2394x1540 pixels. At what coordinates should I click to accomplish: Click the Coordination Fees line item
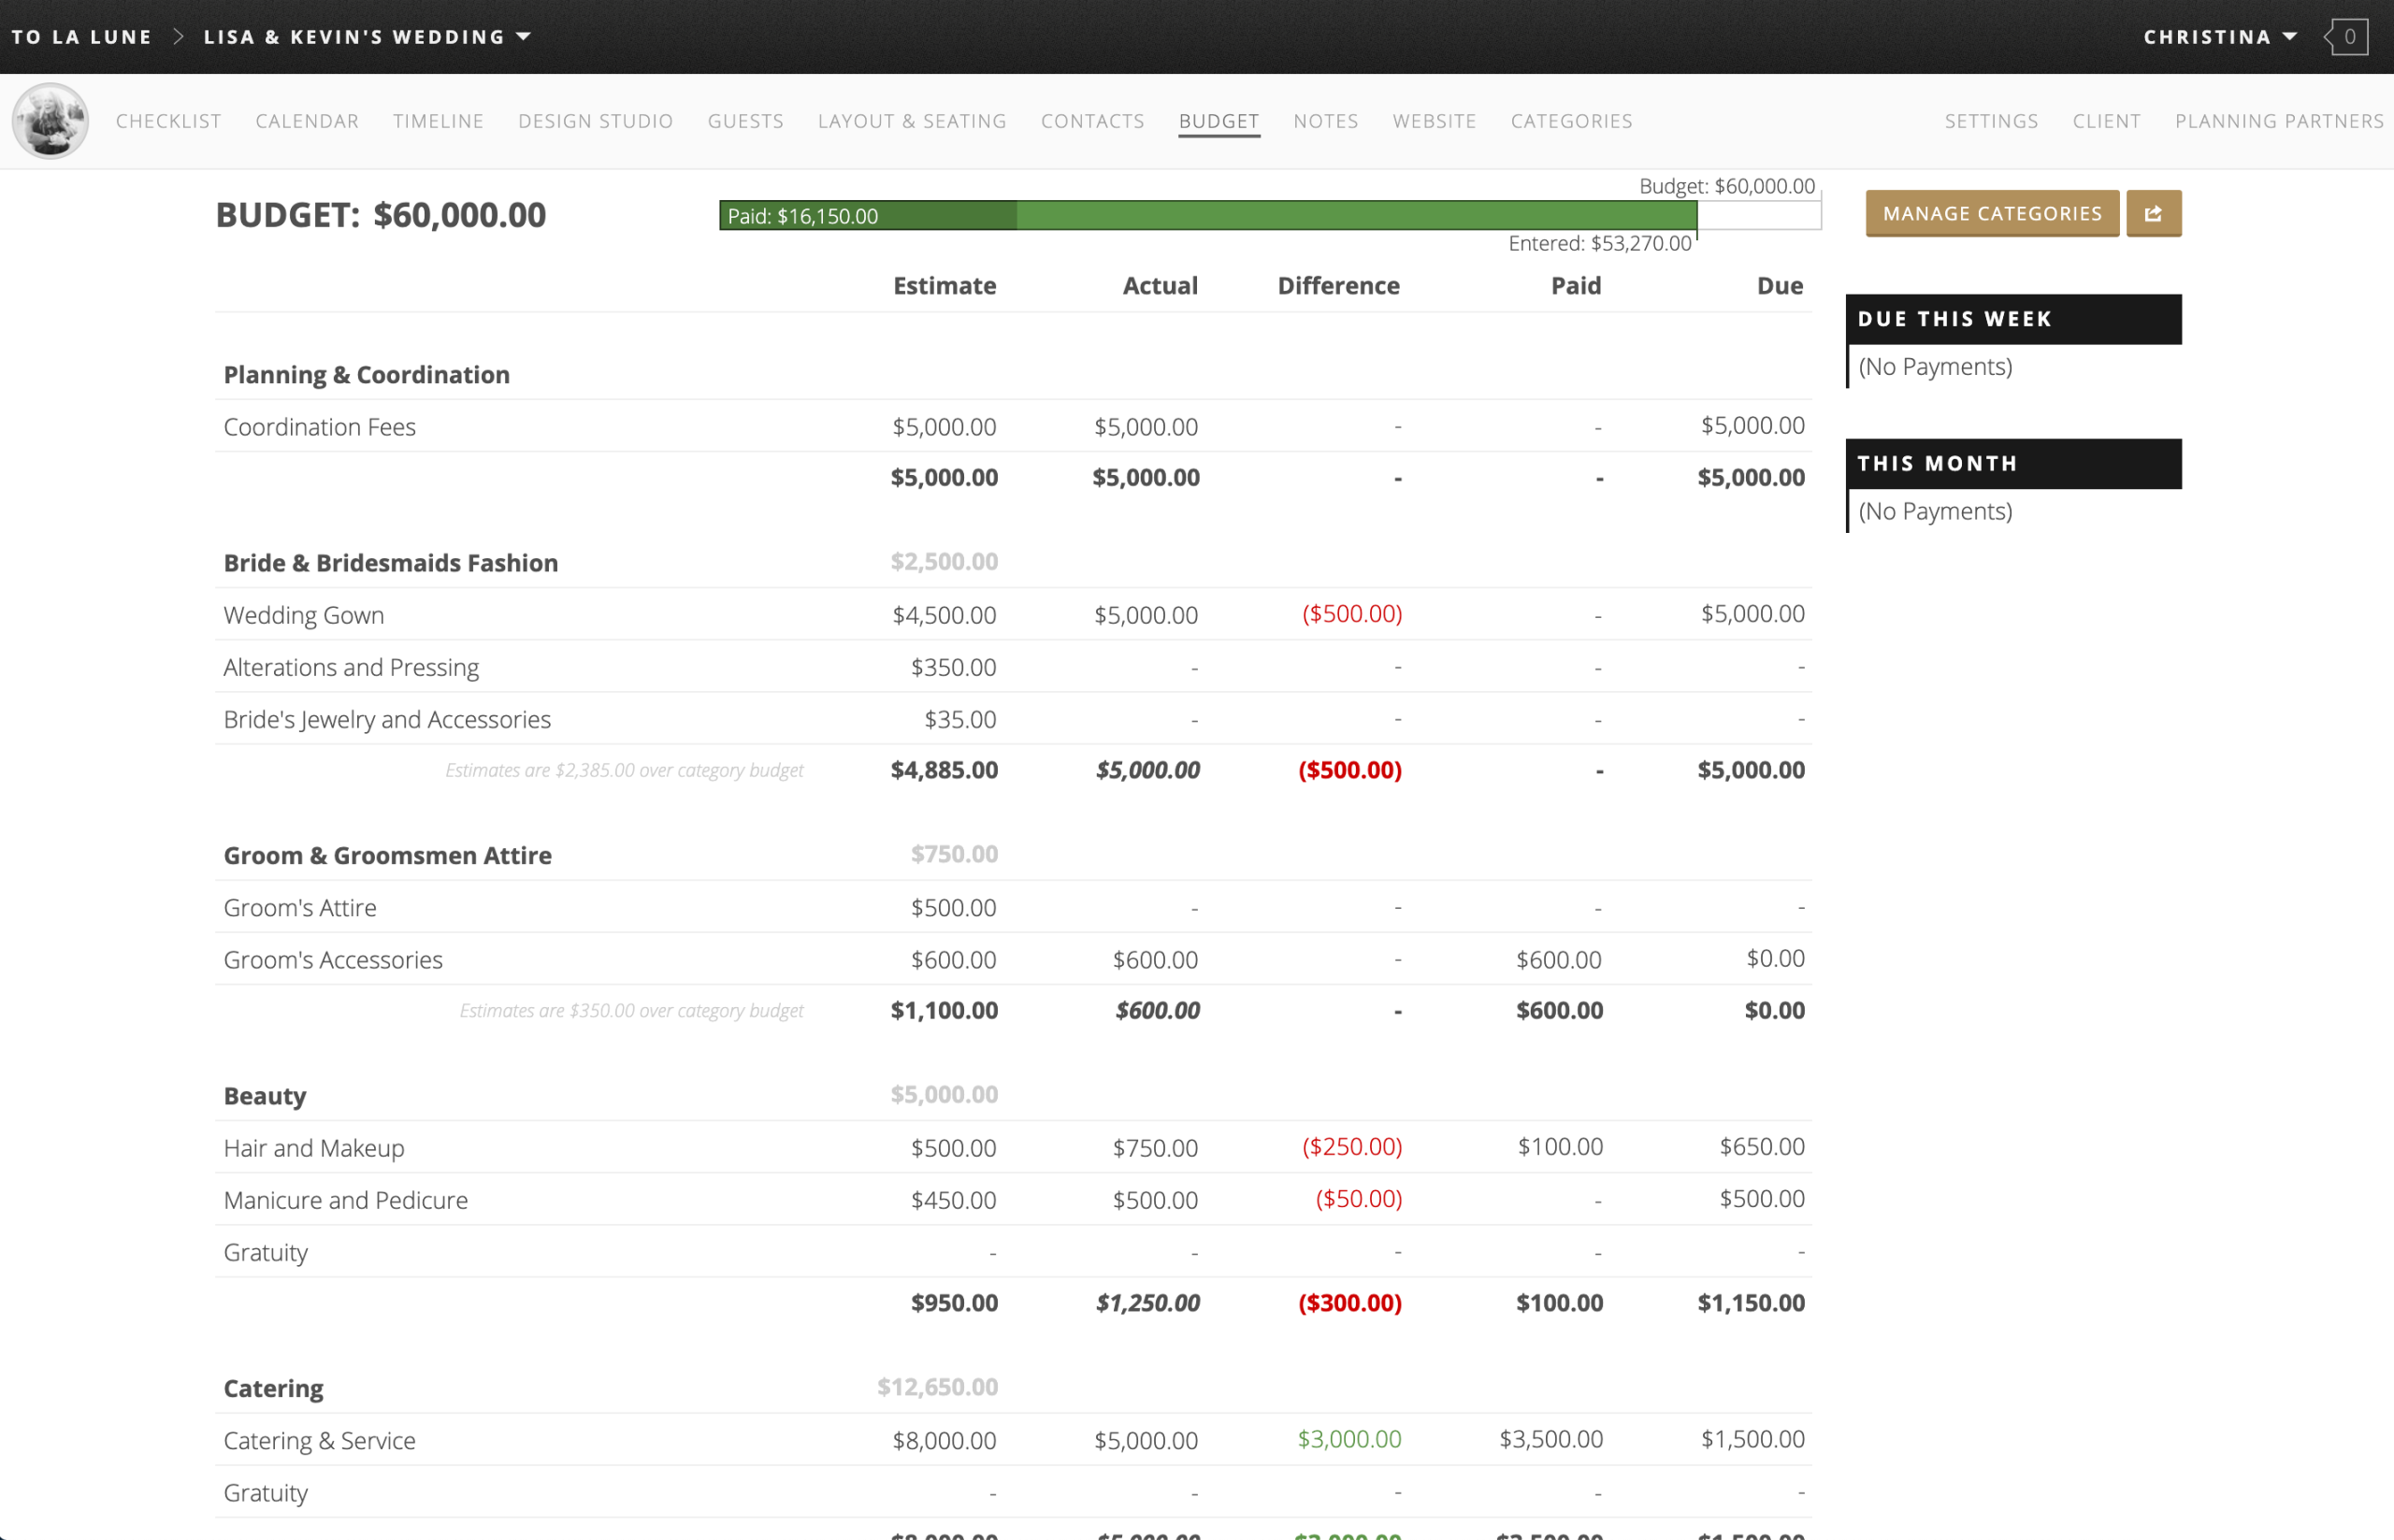(320, 427)
